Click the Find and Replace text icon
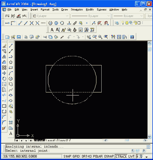Viewport: 153px width, 160px height. [69, 30]
